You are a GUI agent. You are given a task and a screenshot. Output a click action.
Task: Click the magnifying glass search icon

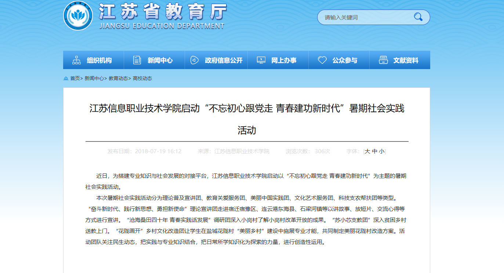[418, 17]
